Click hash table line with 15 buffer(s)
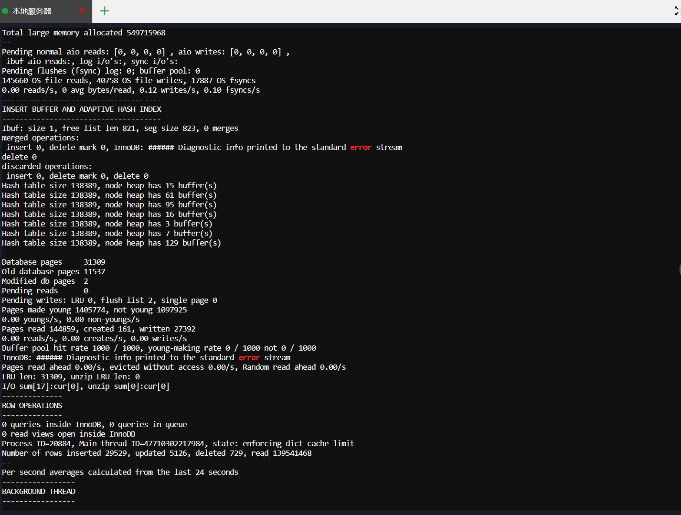This screenshot has width=681, height=515. [109, 185]
